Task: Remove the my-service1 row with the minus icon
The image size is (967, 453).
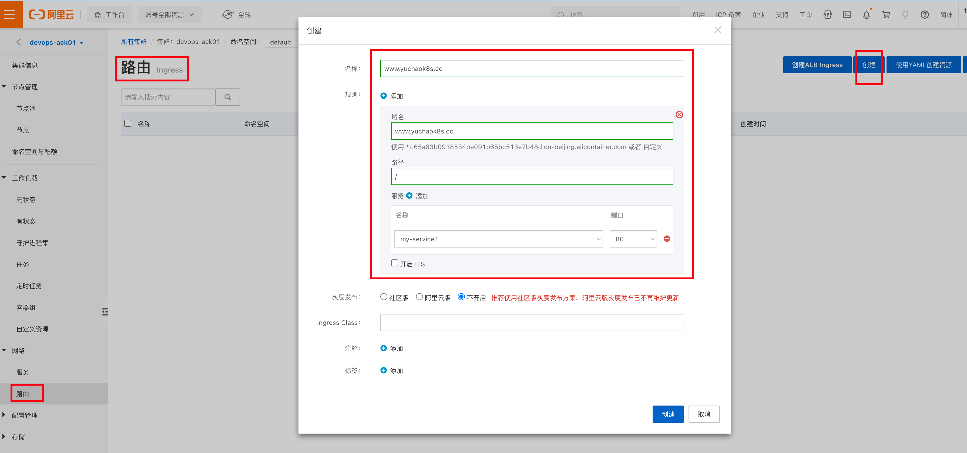Action: click(667, 239)
